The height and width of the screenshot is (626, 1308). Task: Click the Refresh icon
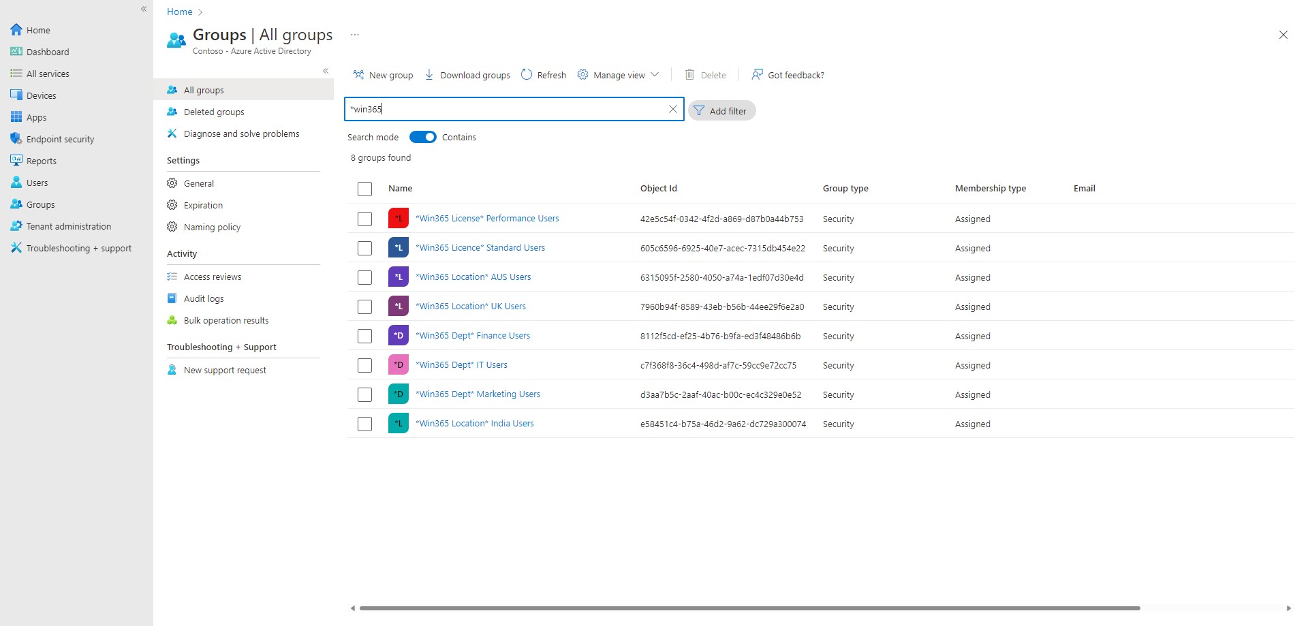coord(526,75)
